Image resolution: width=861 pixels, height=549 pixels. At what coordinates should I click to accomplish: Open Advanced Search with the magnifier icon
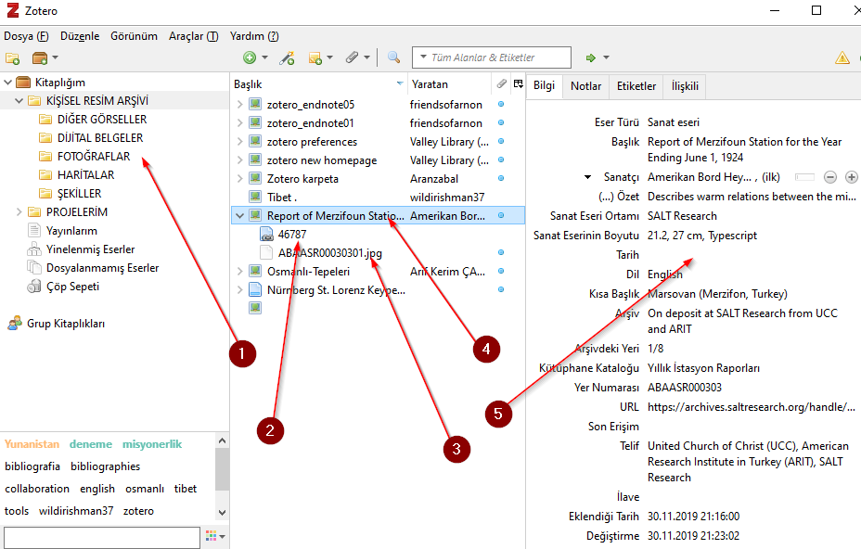click(393, 57)
